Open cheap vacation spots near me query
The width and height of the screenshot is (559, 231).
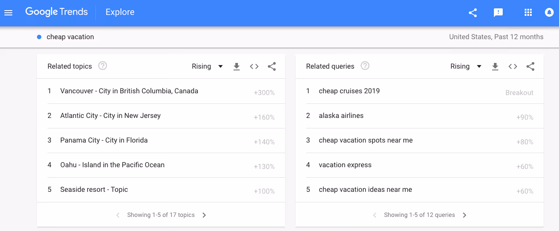tap(420, 140)
